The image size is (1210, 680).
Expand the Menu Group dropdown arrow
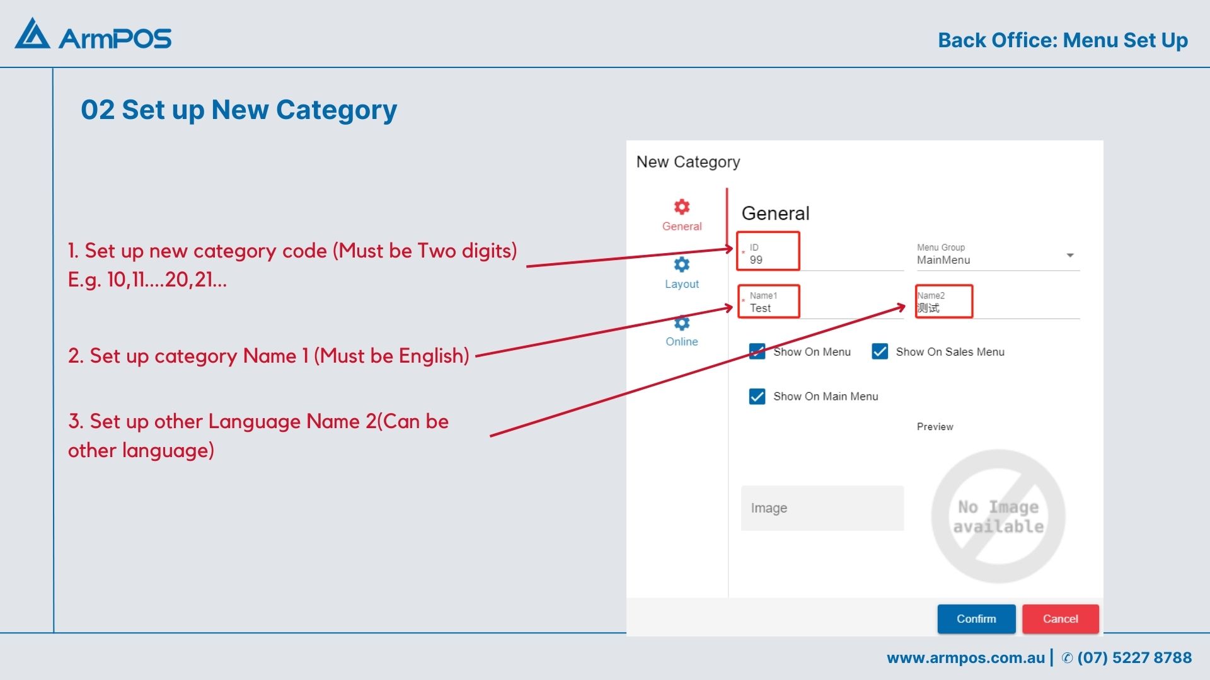pos(1069,255)
